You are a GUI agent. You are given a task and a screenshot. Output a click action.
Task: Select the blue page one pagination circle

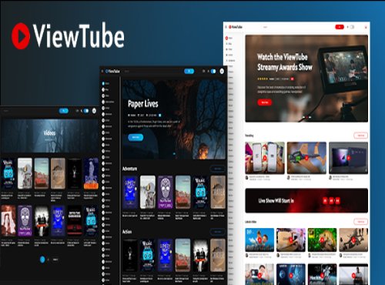(x=42, y=260)
